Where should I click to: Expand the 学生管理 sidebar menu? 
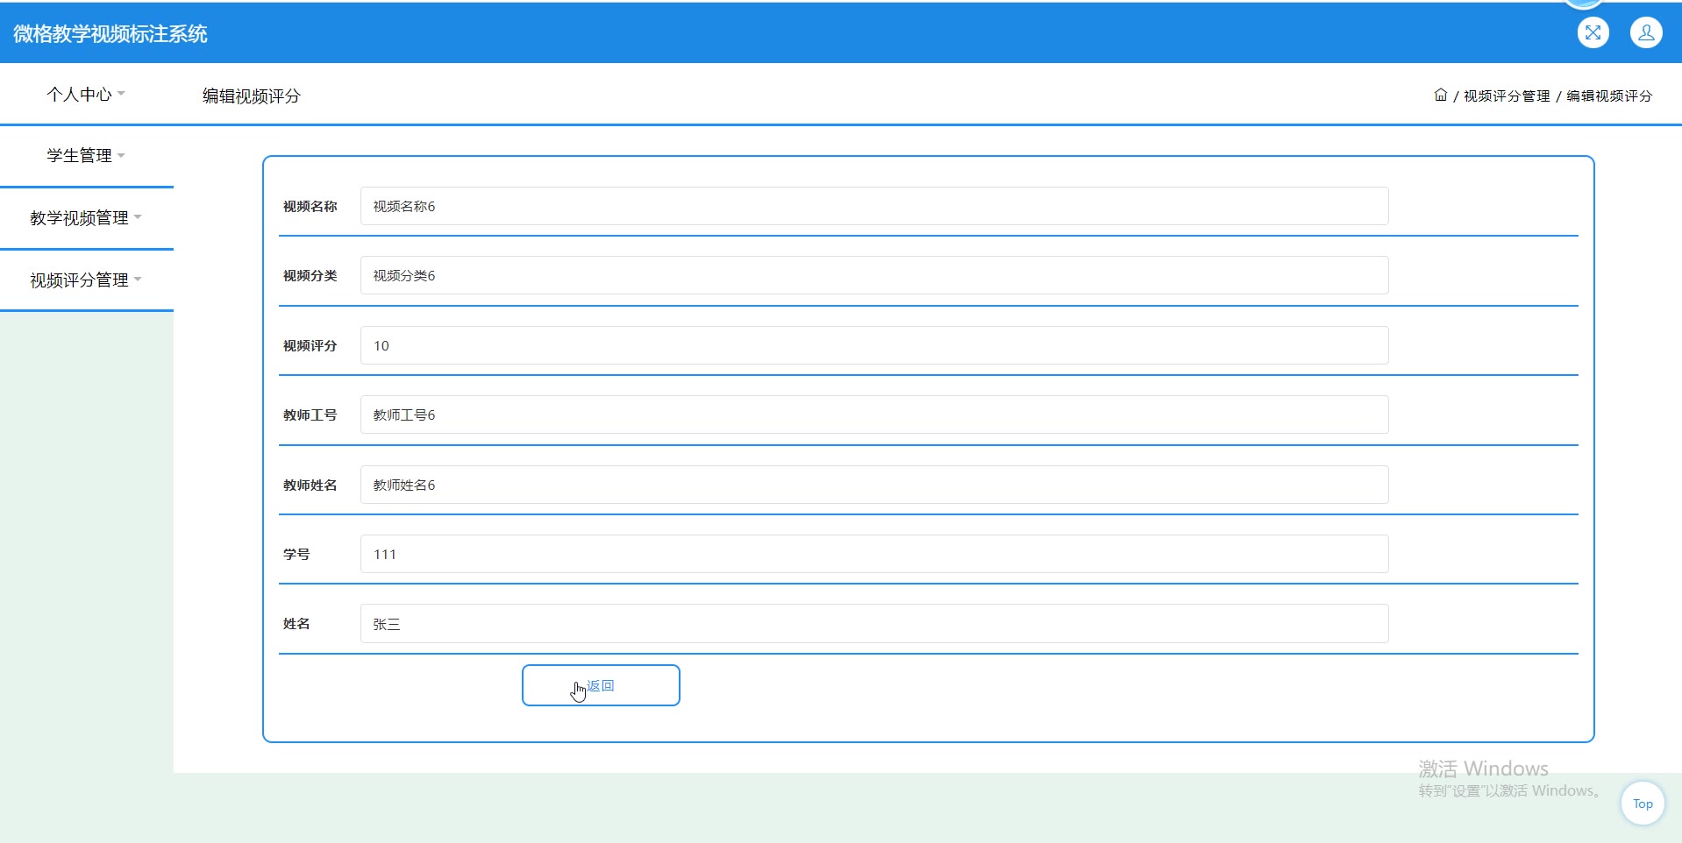[x=86, y=155]
